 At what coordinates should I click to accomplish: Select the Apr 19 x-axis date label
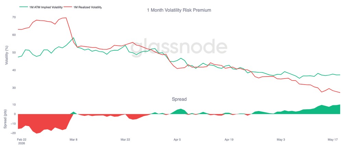pyautogui.click(x=229, y=139)
